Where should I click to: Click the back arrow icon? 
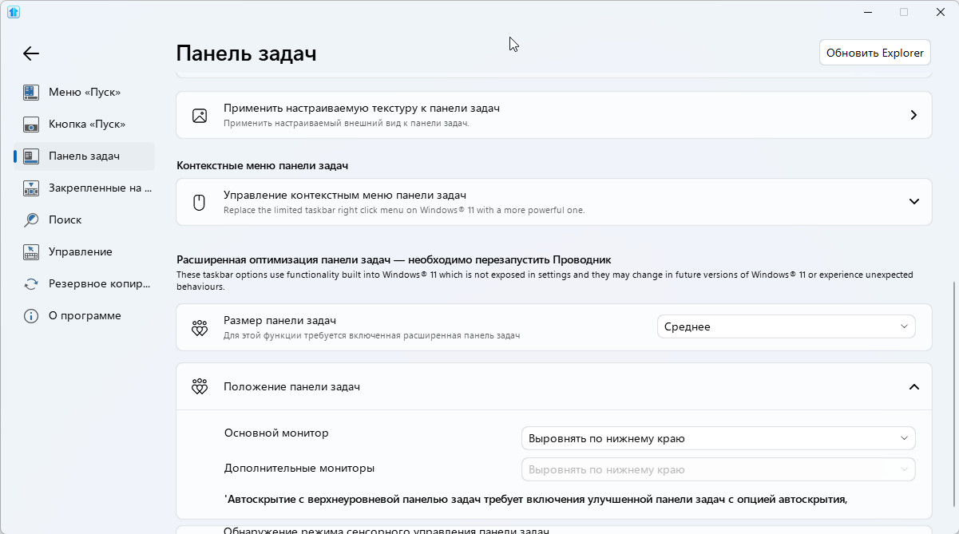point(30,53)
